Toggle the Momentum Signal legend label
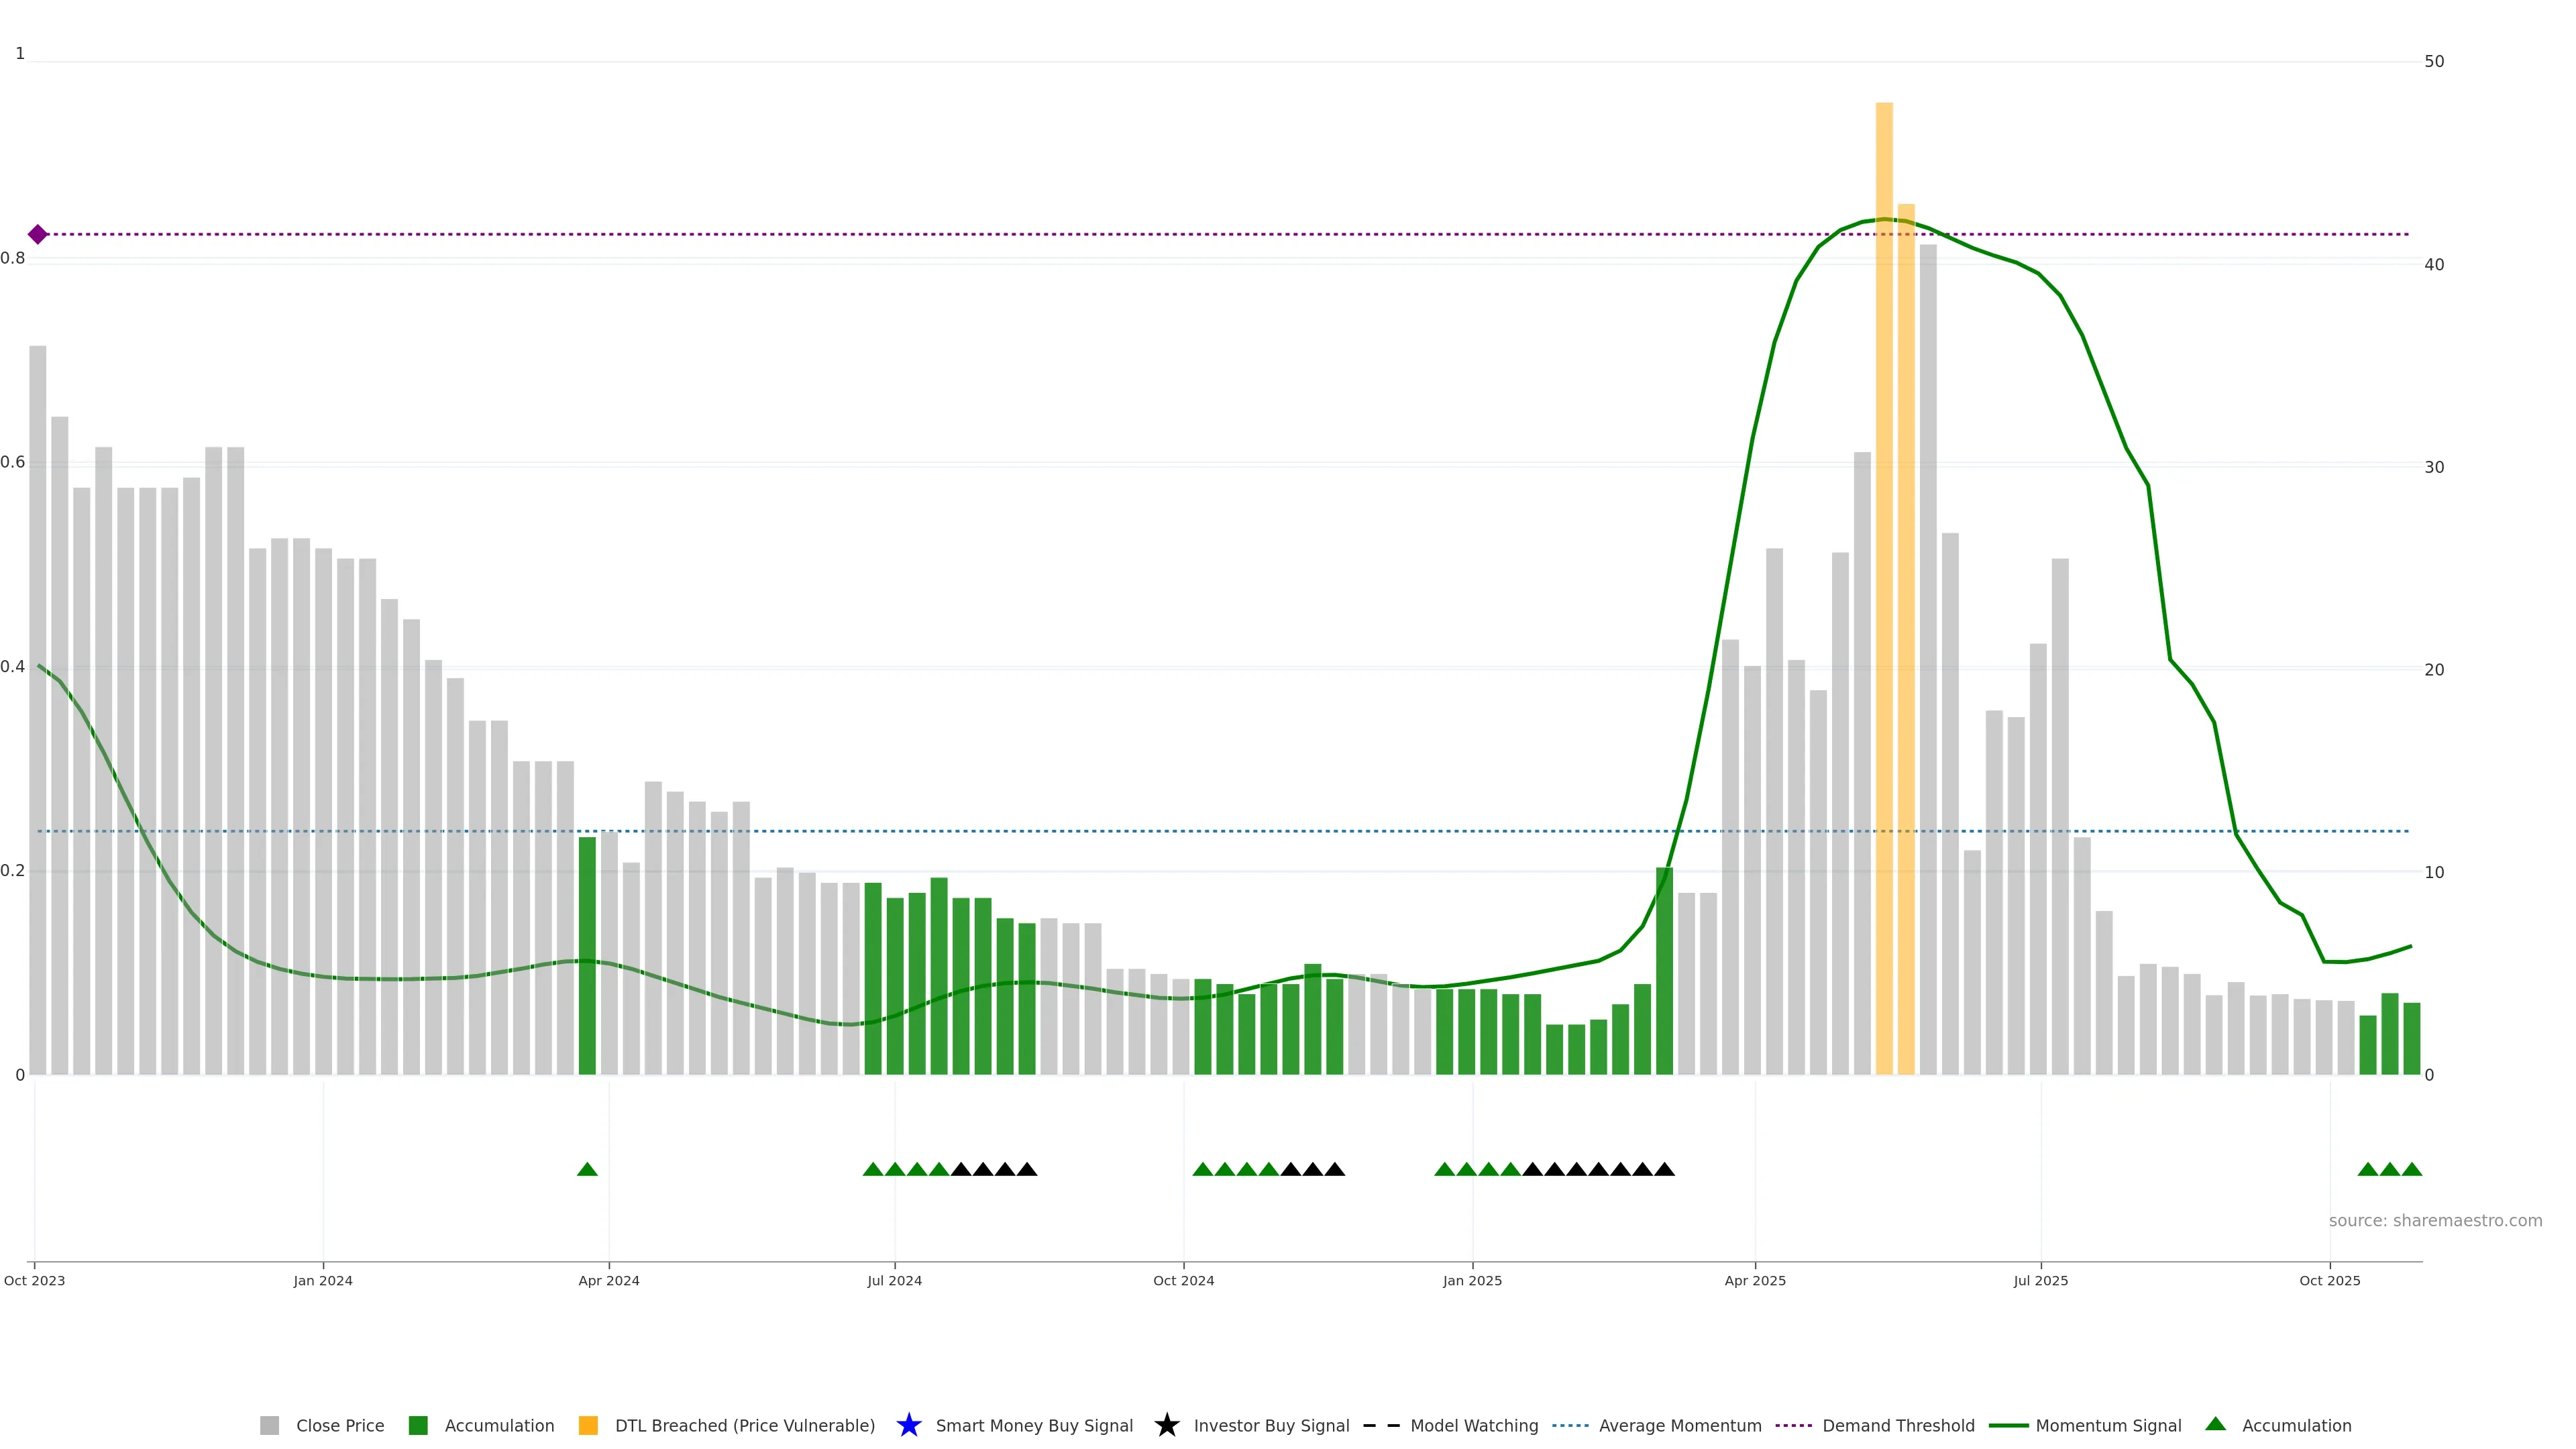 tap(2108, 1425)
